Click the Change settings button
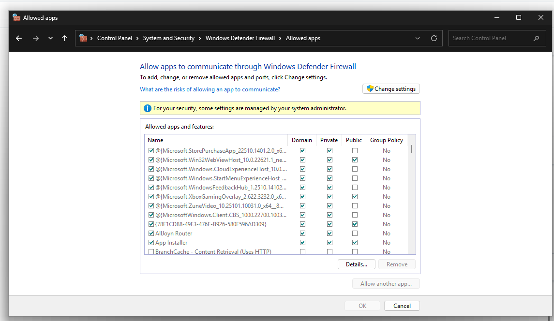 [x=391, y=89]
